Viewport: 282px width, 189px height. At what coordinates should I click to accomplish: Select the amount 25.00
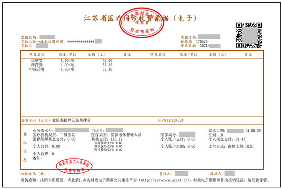coord(107,61)
